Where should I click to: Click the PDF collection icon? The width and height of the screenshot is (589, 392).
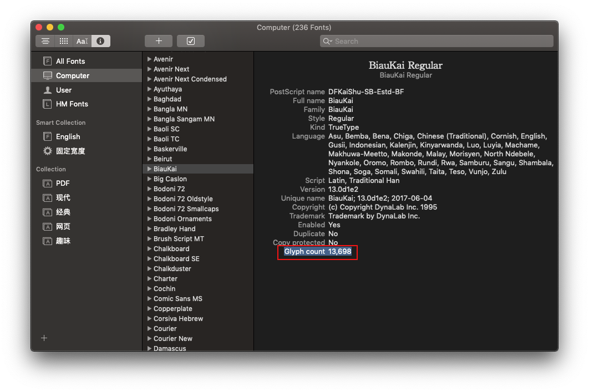47,183
